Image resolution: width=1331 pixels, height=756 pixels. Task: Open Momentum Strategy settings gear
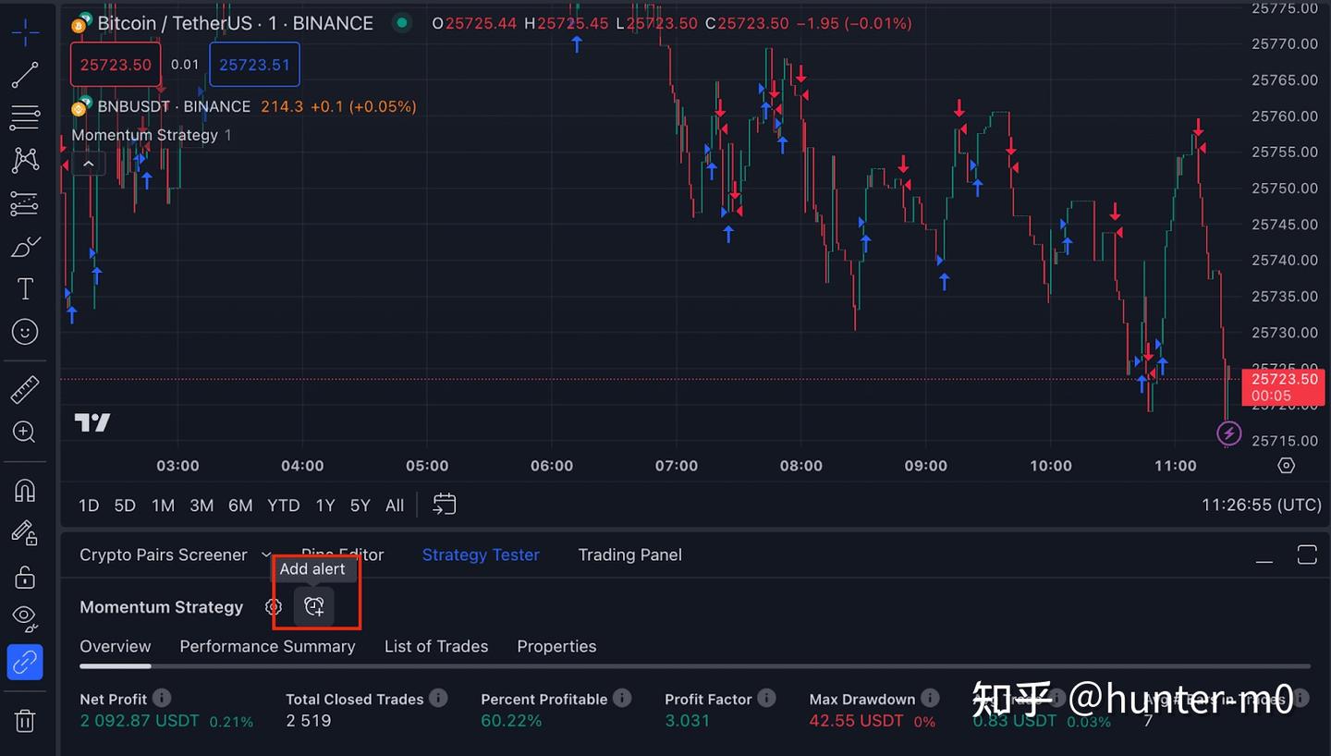point(273,606)
